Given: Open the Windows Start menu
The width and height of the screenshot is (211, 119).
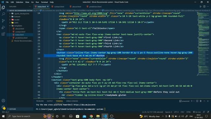Looking at the screenshot, I should [3, 116].
